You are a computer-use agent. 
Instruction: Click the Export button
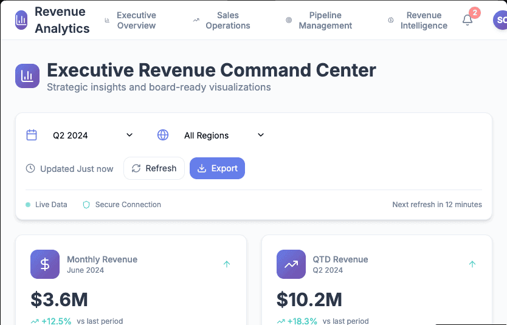[217, 168]
